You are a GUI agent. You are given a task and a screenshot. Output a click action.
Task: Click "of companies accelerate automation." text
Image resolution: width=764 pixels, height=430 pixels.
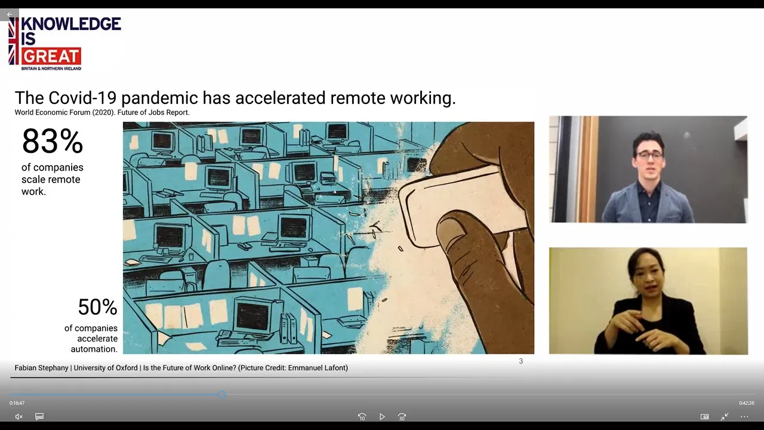pyautogui.click(x=91, y=339)
